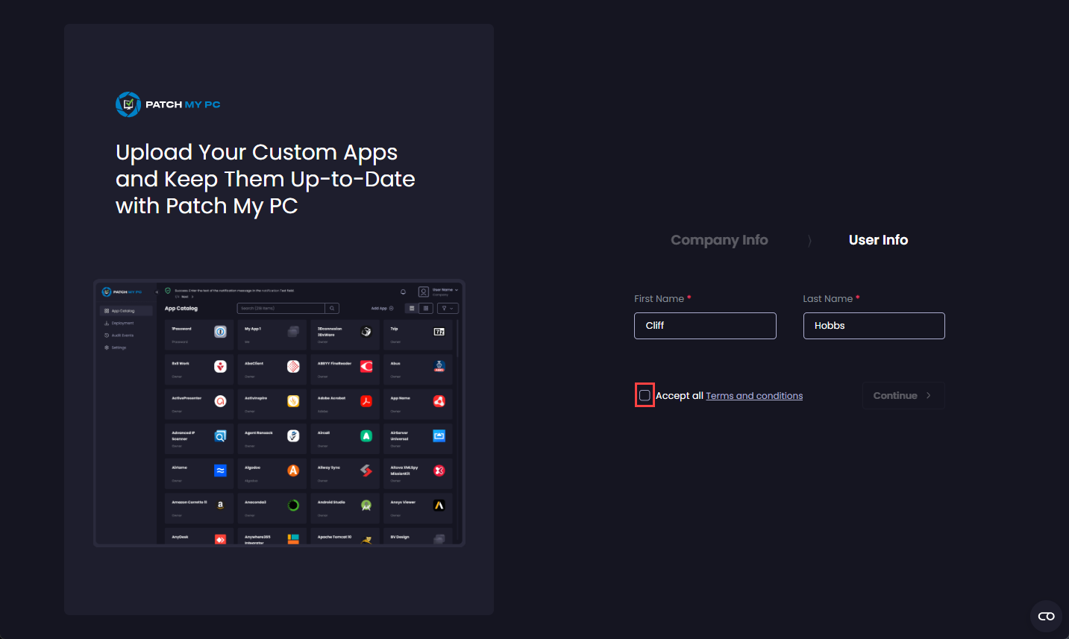The height and width of the screenshot is (639, 1069).
Task: Collapse the sidebar with the chevron
Action: point(157,292)
